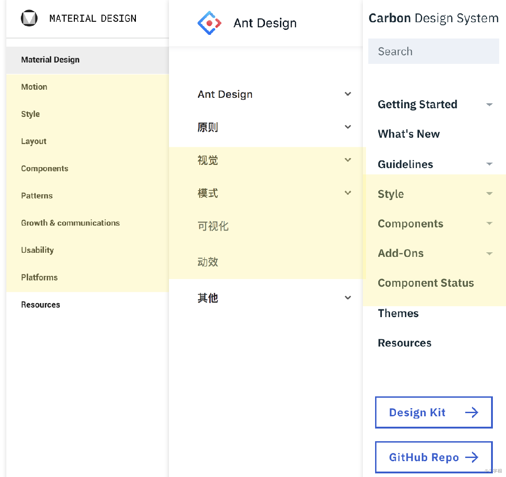Screen dimensions: 506x477
Task: Click the arrow icon on GitHub Repo
Action: [472, 457]
